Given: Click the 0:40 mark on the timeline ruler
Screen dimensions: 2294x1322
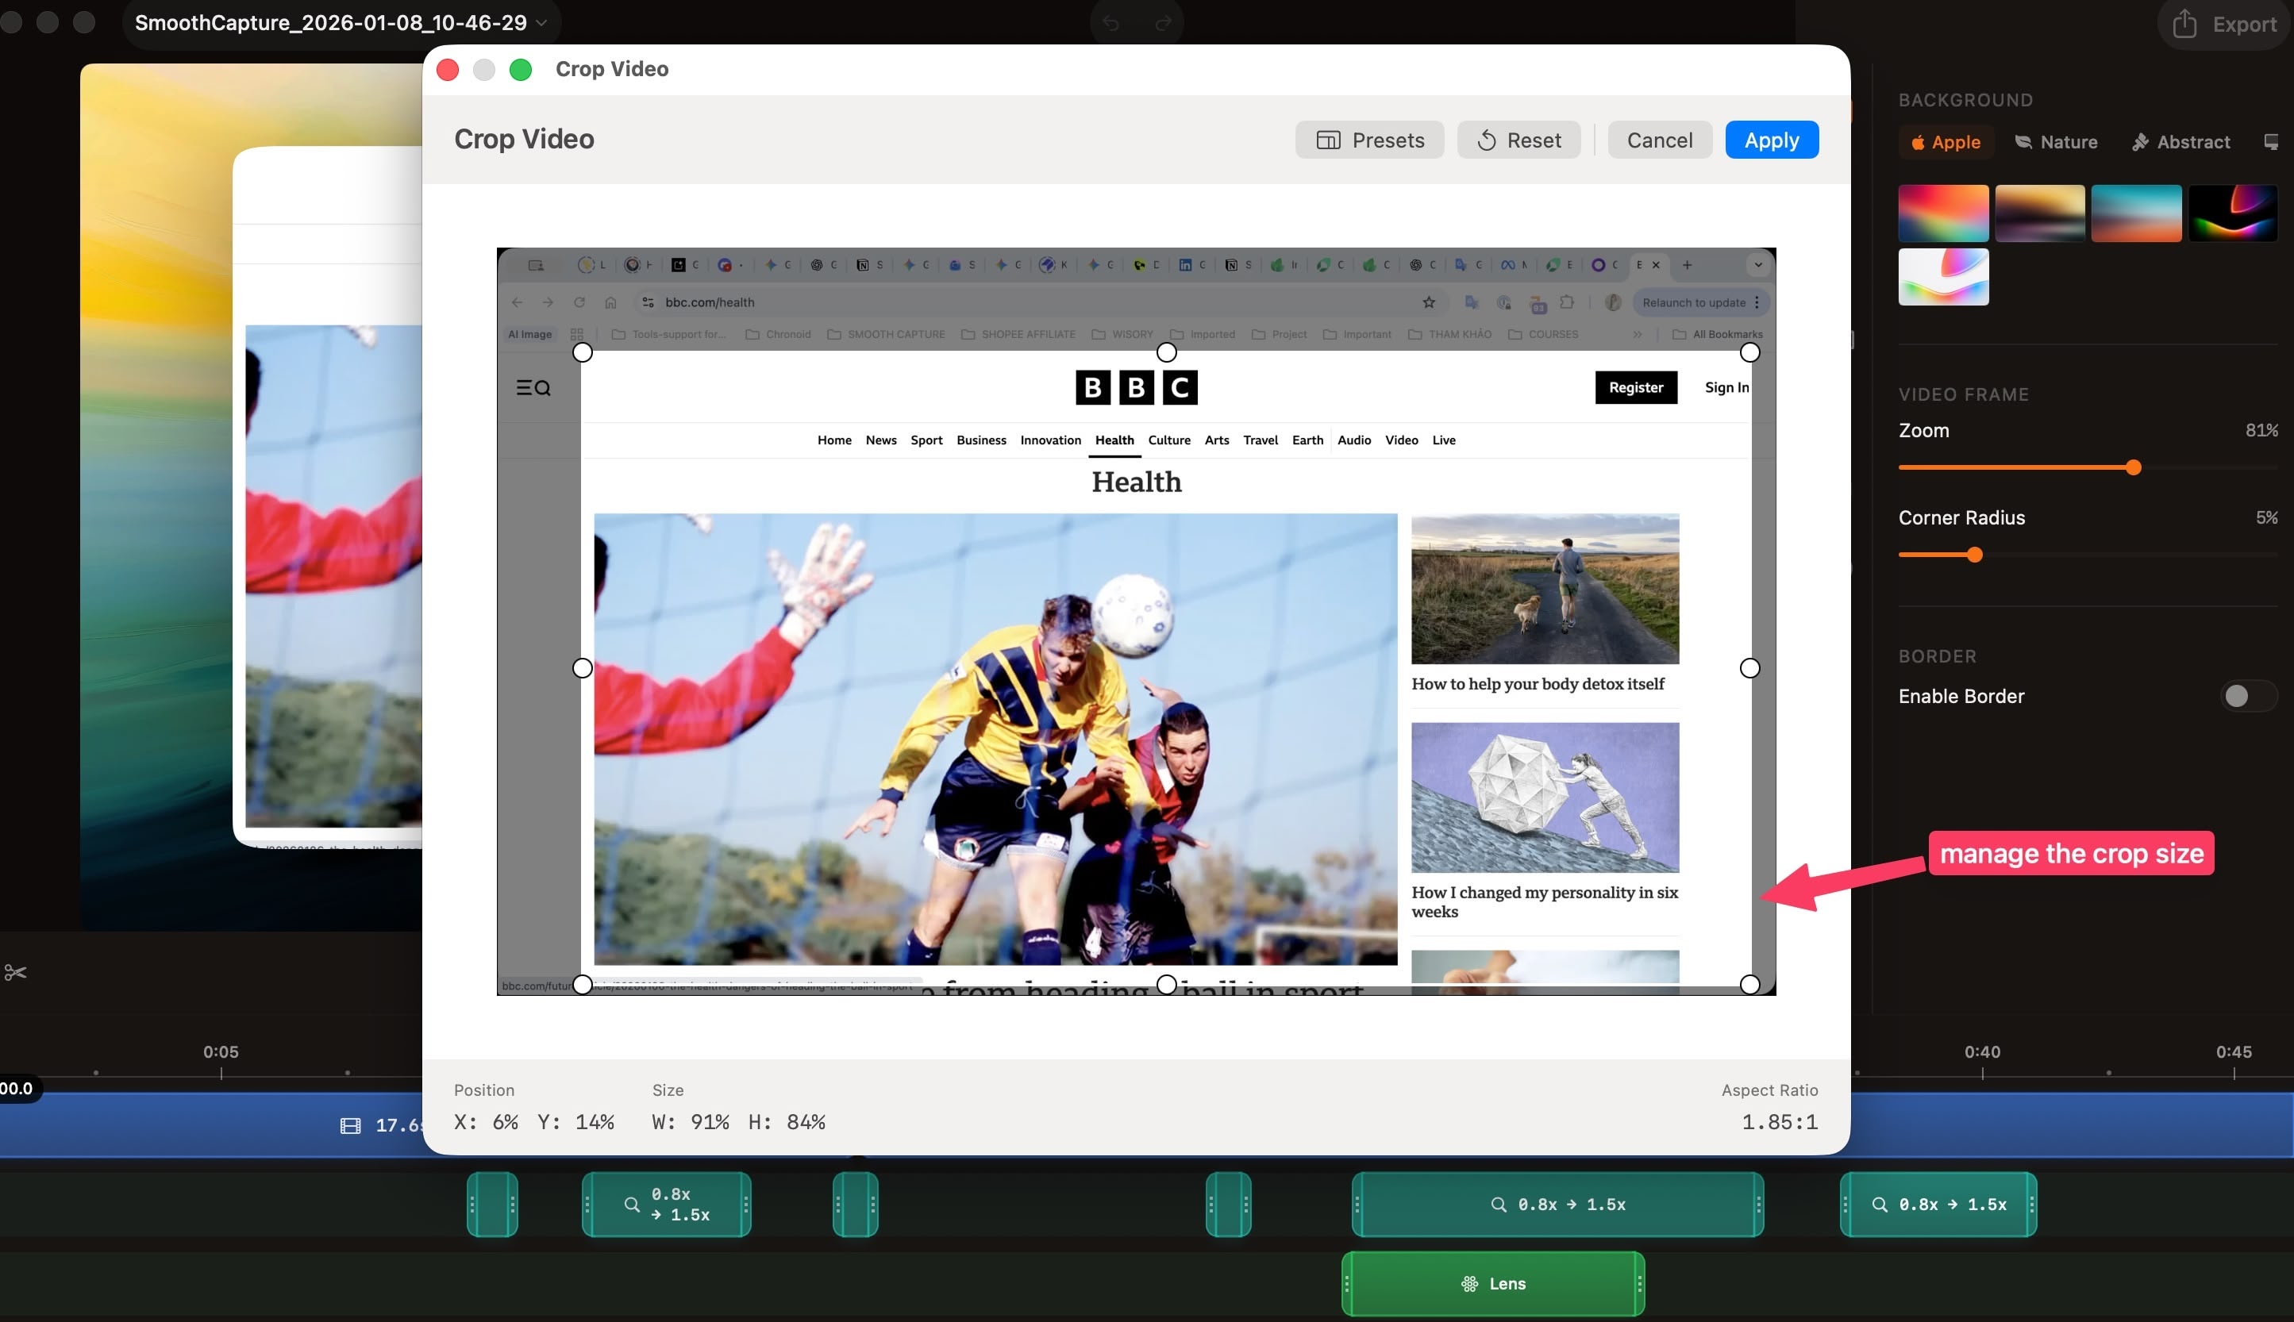Looking at the screenshot, I should [x=1983, y=1052].
